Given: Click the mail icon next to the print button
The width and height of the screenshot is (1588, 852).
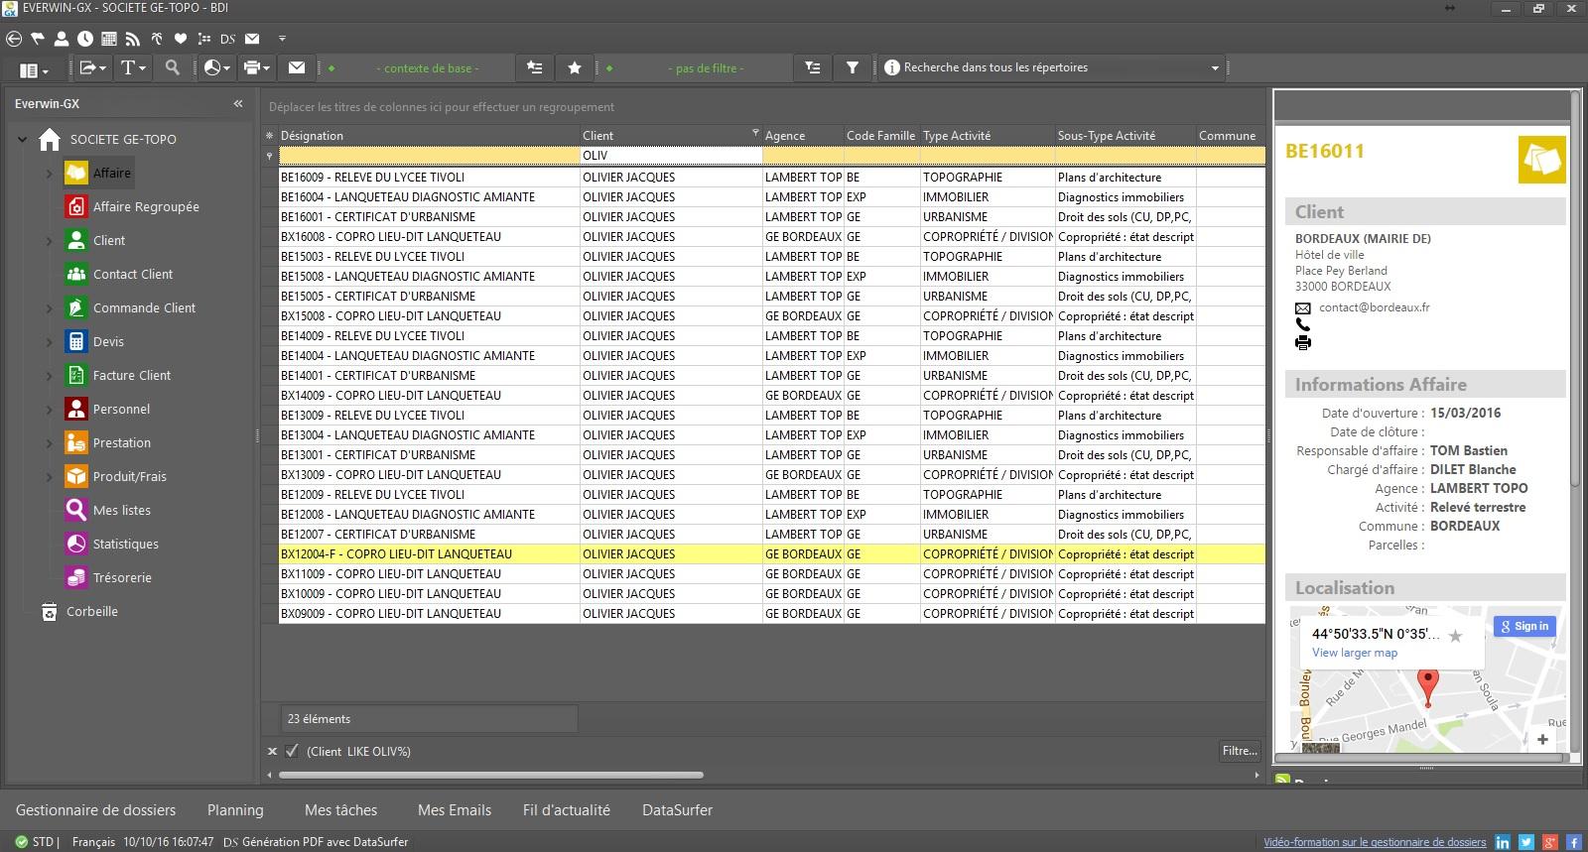Looking at the screenshot, I should [x=297, y=67].
